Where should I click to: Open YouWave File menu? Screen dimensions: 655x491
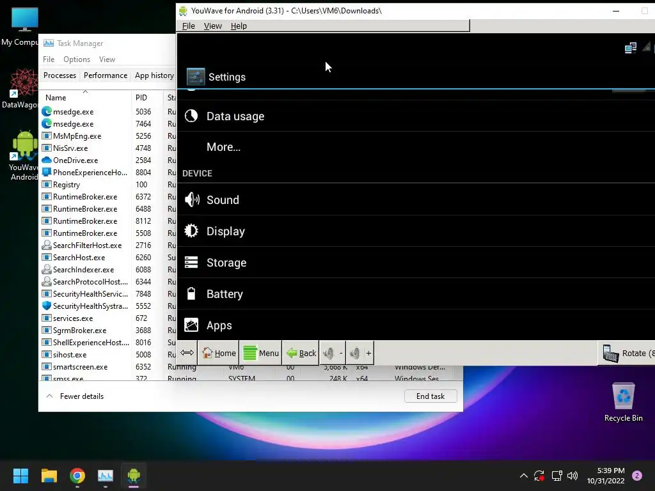[x=189, y=26]
